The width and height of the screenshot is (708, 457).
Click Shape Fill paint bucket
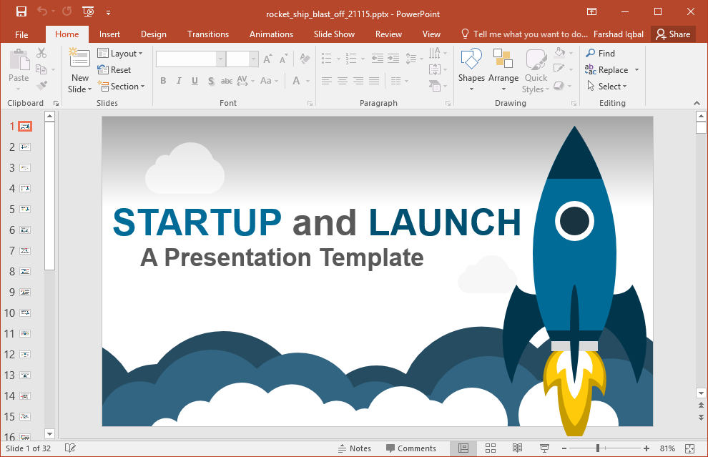click(559, 53)
